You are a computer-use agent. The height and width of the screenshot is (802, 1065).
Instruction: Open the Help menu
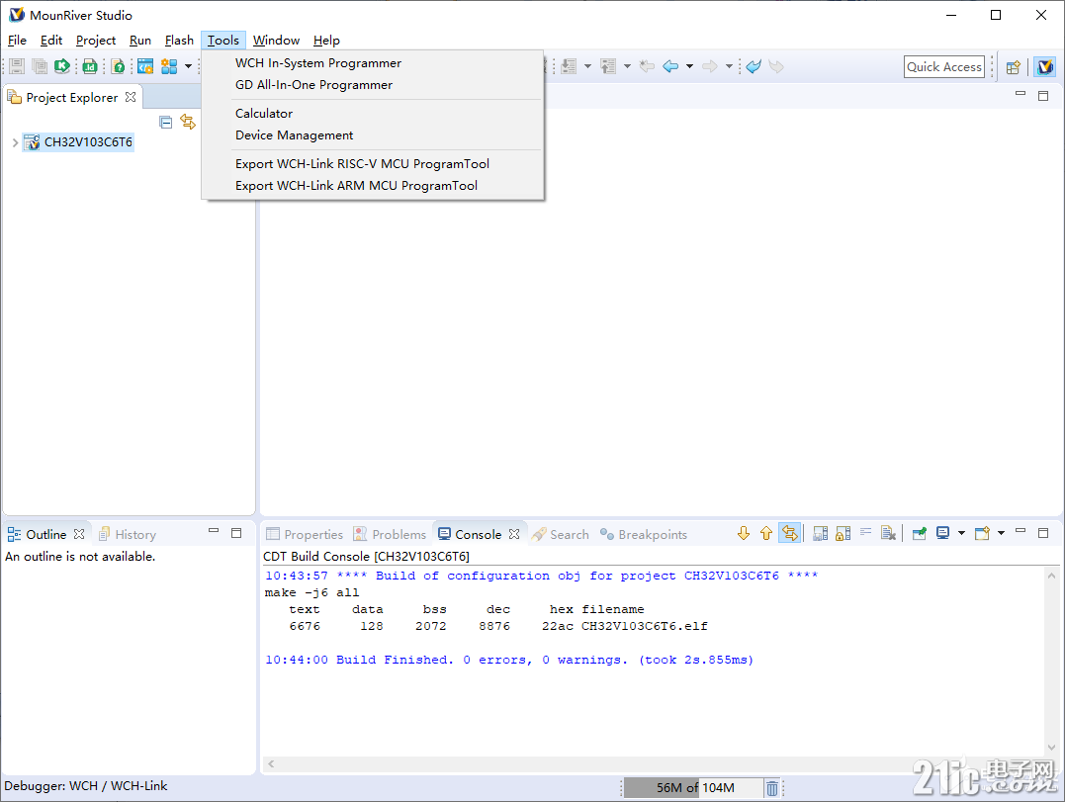(x=326, y=41)
